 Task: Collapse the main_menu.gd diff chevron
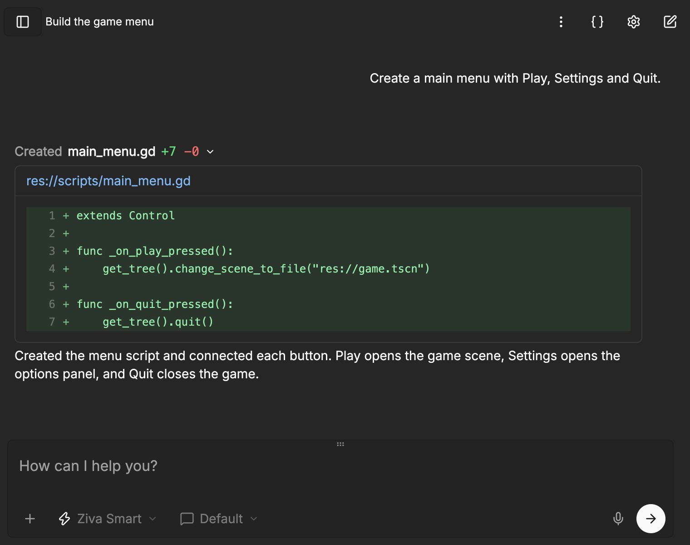tap(210, 152)
